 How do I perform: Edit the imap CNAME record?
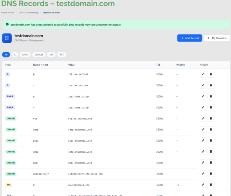point(203,130)
